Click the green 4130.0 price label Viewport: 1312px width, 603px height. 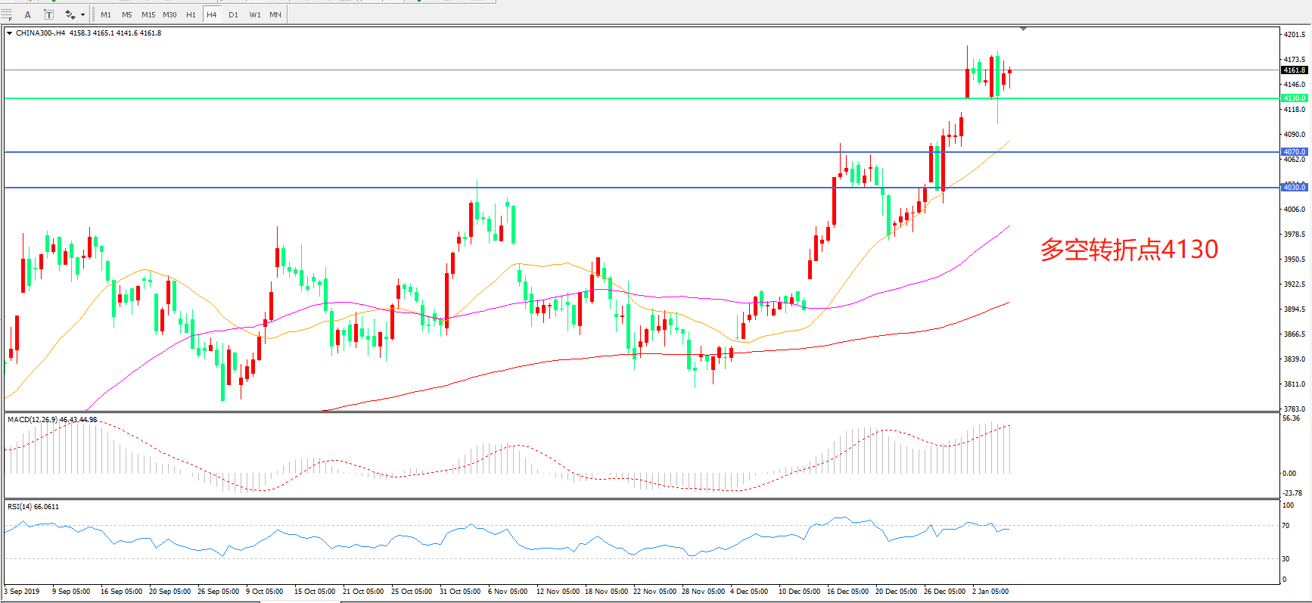pos(1294,98)
